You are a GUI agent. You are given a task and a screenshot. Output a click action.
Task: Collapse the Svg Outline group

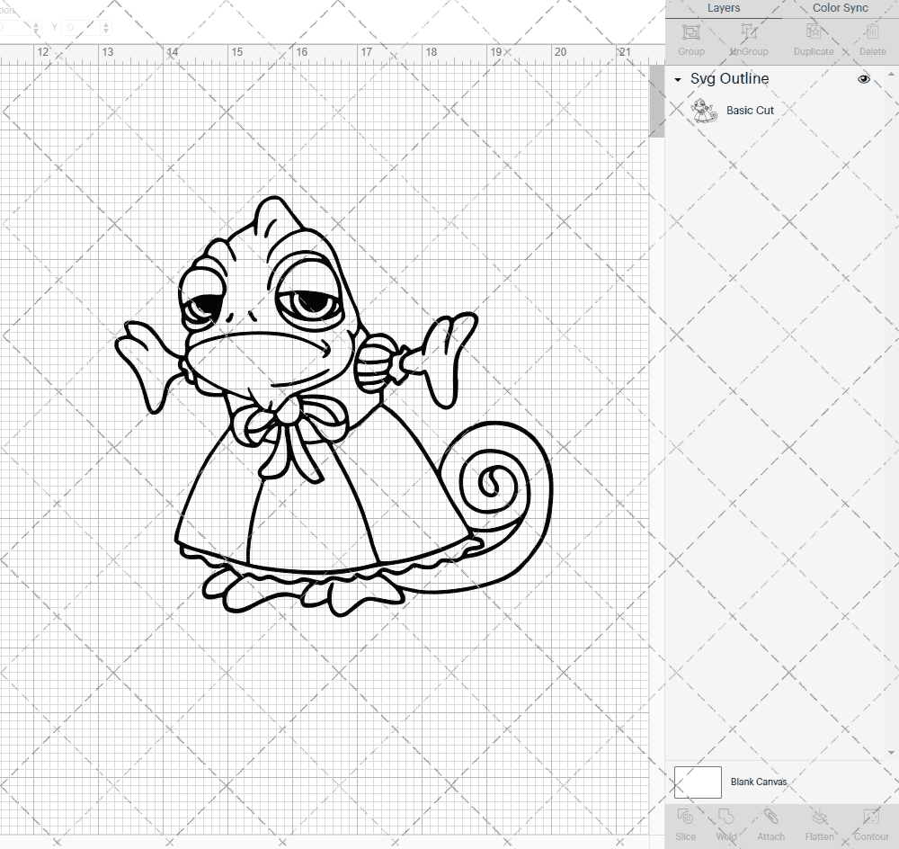pos(677,79)
